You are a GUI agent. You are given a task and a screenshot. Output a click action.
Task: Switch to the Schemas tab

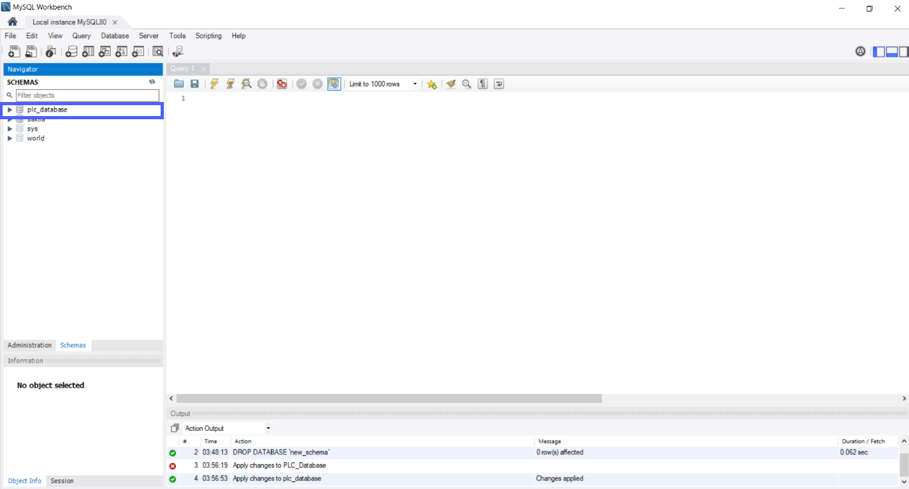click(73, 345)
